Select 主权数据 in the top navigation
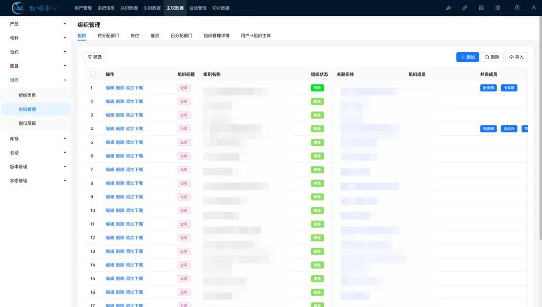Screen dimensions: 542x307 click(x=175, y=8)
